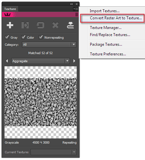Choose Convert Raster Art to Texture

pyautogui.click(x=112, y=18)
